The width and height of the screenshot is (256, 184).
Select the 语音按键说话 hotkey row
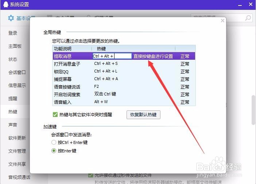pos(124,87)
